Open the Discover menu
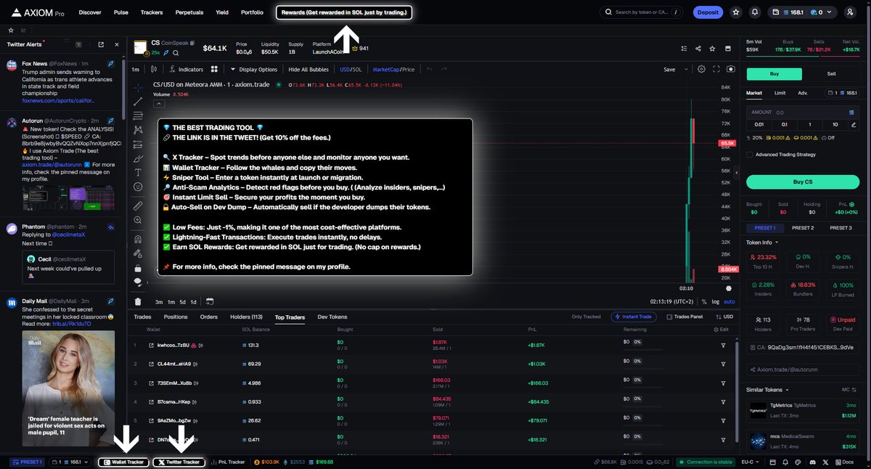The width and height of the screenshot is (871, 469). 90,12
